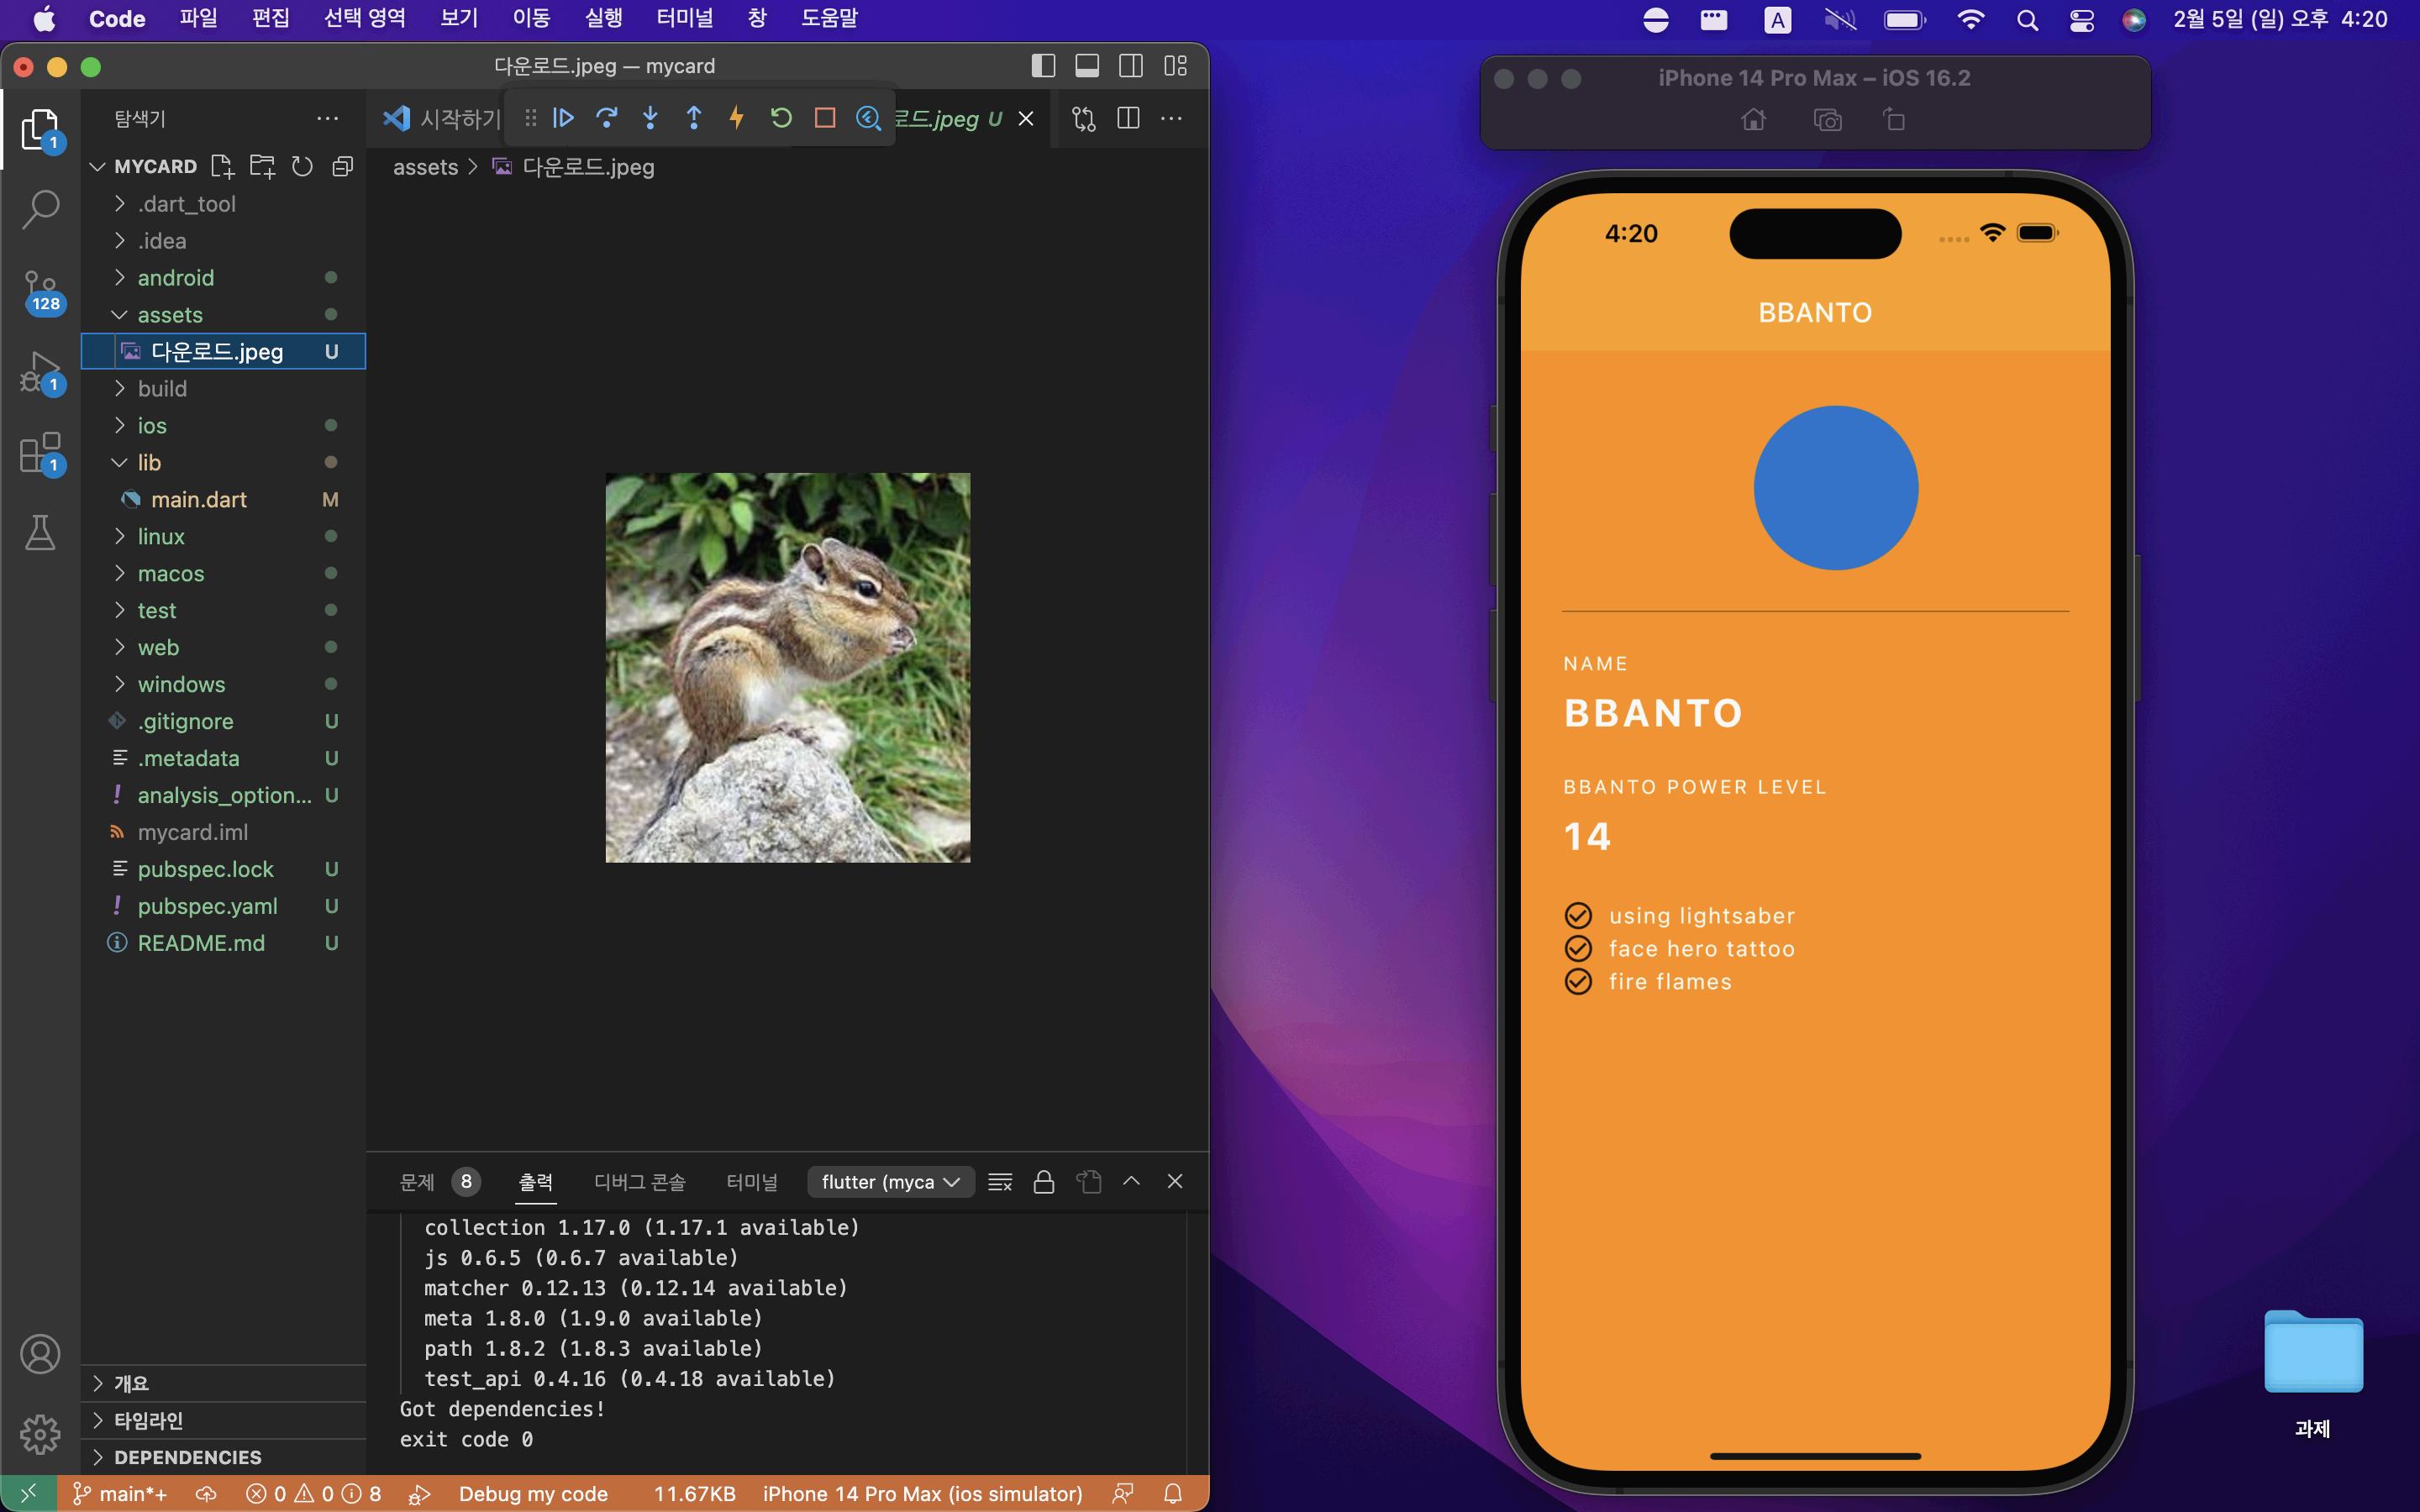Stop the debug session

click(x=825, y=118)
